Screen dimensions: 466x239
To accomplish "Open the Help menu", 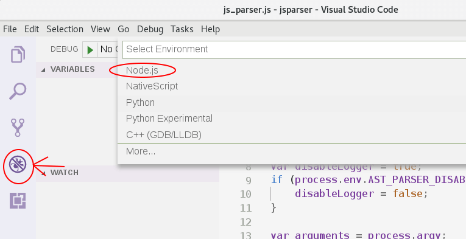I will (x=210, y=29).
